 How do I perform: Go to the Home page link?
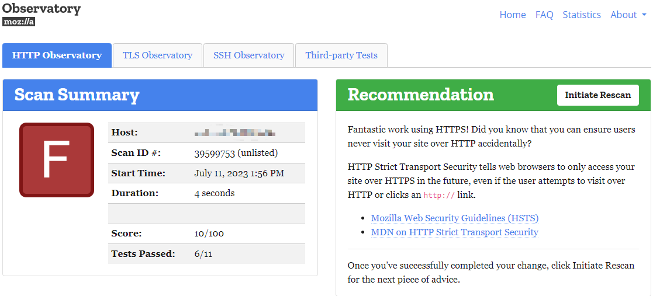[x=513, y=15]
